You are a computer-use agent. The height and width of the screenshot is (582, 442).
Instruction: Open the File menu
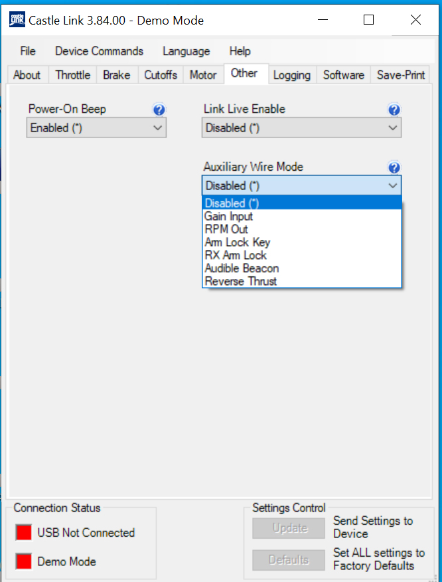point(28,51)
